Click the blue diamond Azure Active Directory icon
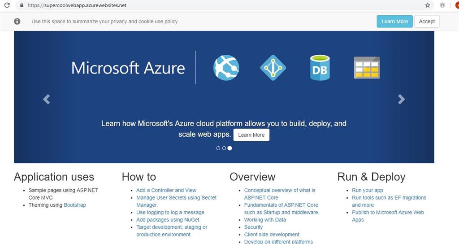The width and height of the screenshot is (459, 244). 273,68
